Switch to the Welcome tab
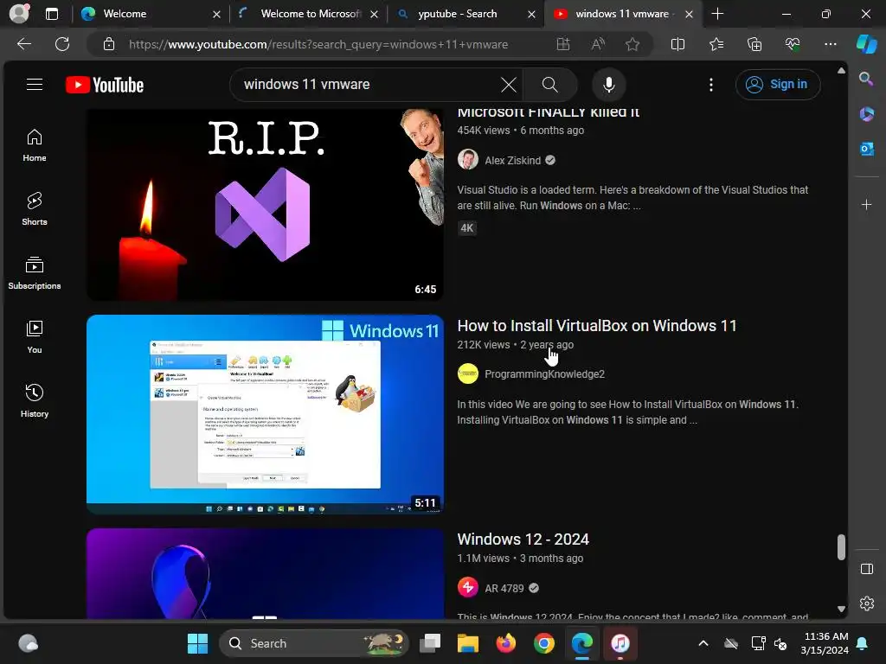This screenshot has width=886, height=664. [151, 14]
